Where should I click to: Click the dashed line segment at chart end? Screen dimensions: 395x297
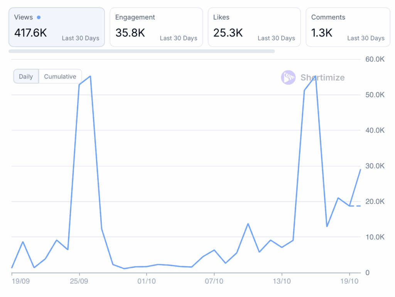(355, 206)
